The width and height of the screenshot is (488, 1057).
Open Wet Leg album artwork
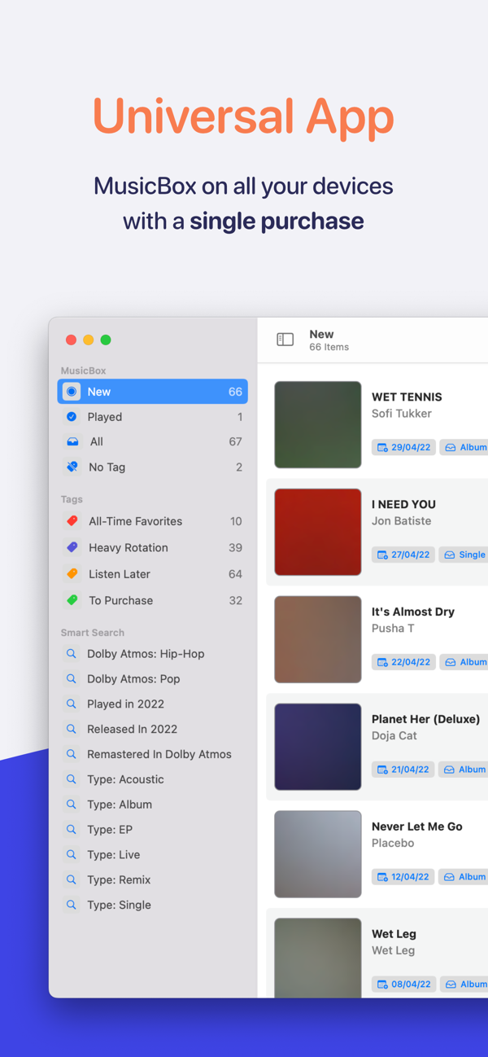318,958
